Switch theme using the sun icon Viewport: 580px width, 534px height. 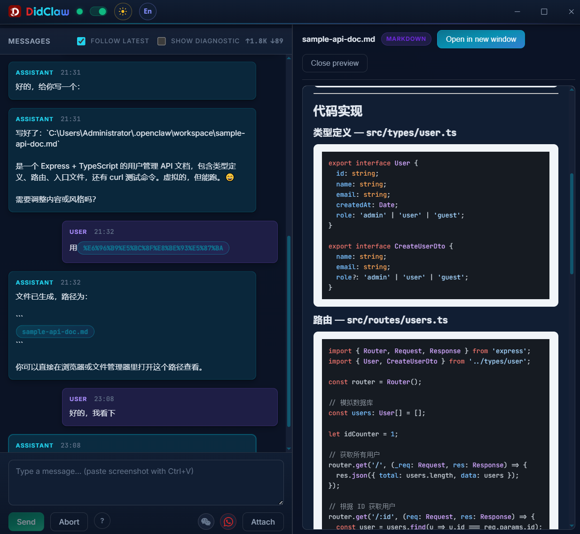pyautogui.click(x=123, y=11)
